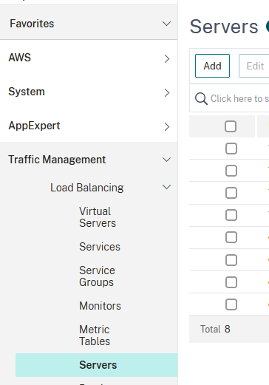The height and width of the screenshot is (385, 269).
Task: Open the Monitors page
Action: 100,306
